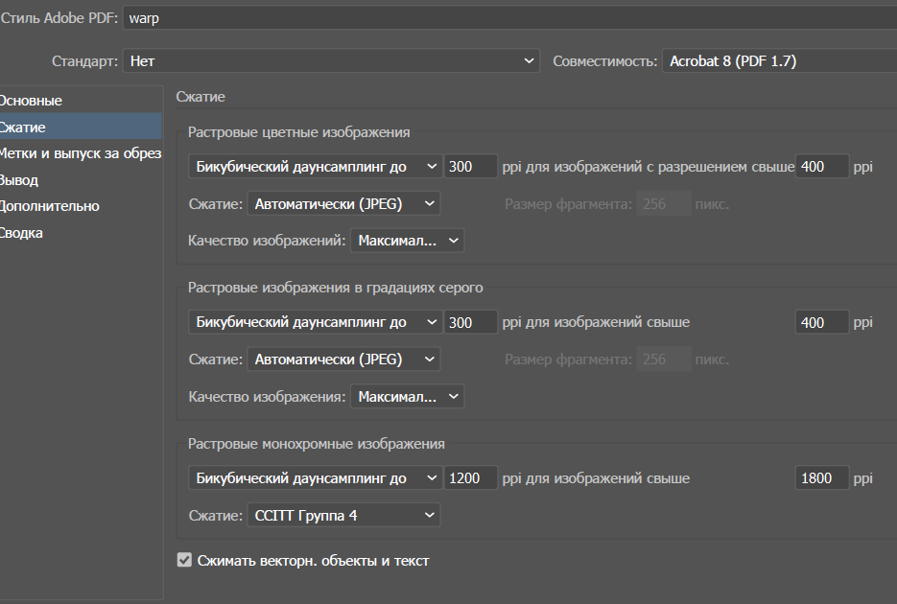Open the Стандарт dropdown
The image size is (897, 604).
coord(331,61)
